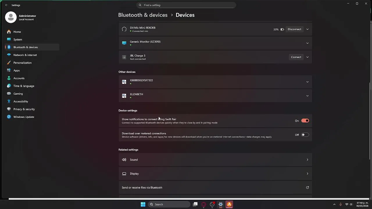
Task: Connect the JBL Charge 5 speaker
Action: [x=296, y=57]
